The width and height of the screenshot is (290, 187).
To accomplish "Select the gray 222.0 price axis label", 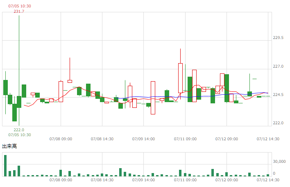I will coord(278,123).
